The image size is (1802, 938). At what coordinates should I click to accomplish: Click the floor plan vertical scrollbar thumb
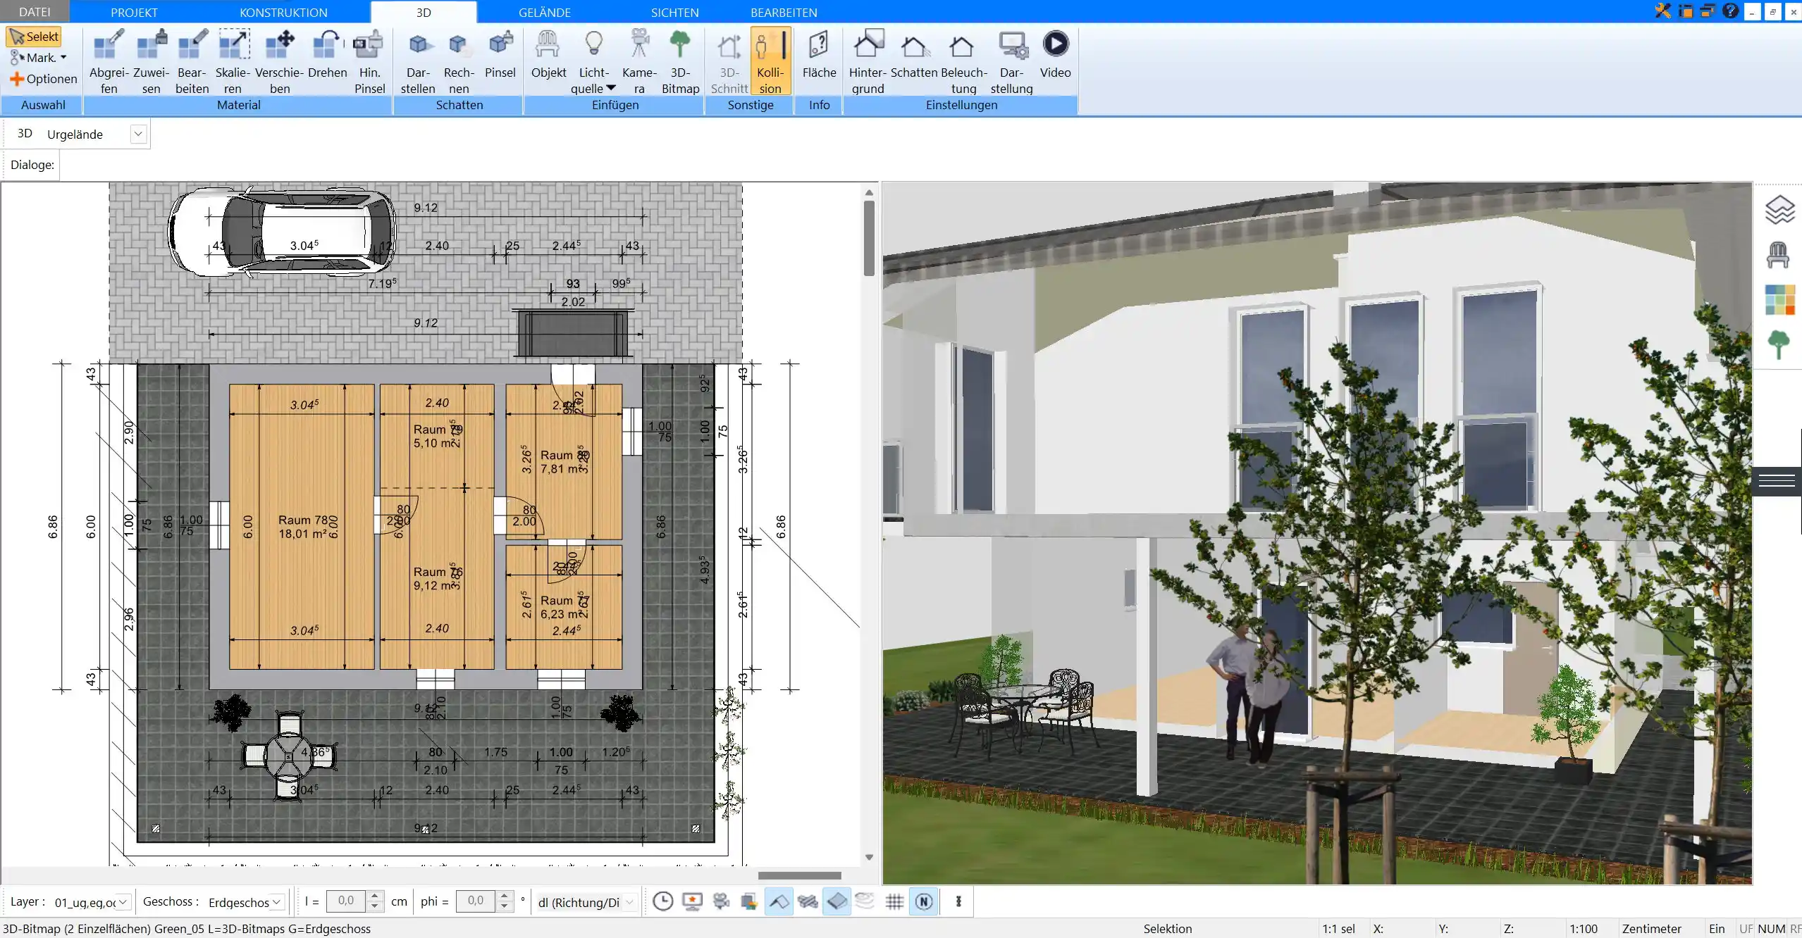coord(869,237)
